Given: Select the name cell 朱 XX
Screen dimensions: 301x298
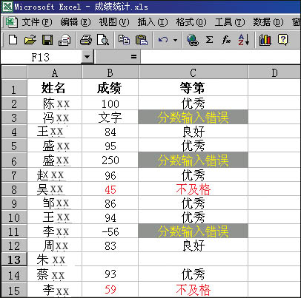Looking at the screenshot, I should click(55, 260).
